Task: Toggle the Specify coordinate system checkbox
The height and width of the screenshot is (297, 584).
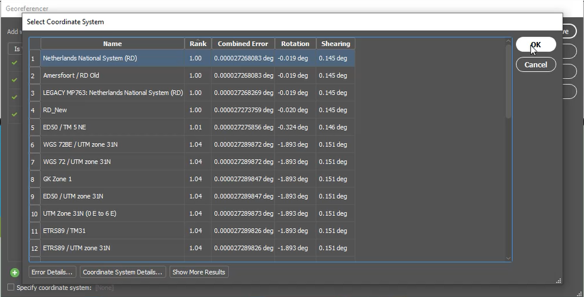Action: pyautogui.click(x=11, y=288)
